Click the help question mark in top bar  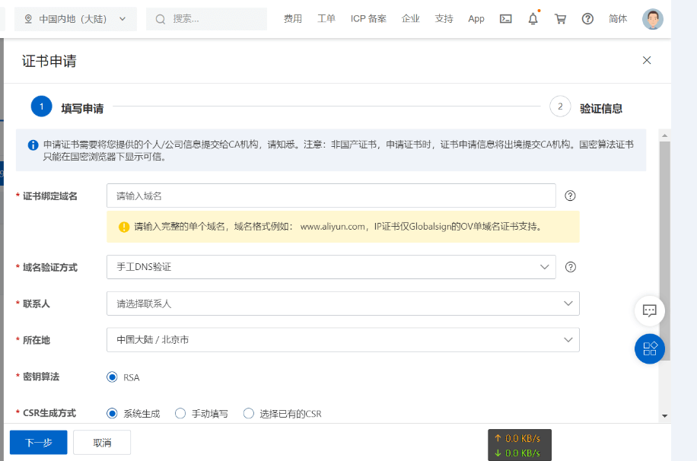click(x=587, y=19)
